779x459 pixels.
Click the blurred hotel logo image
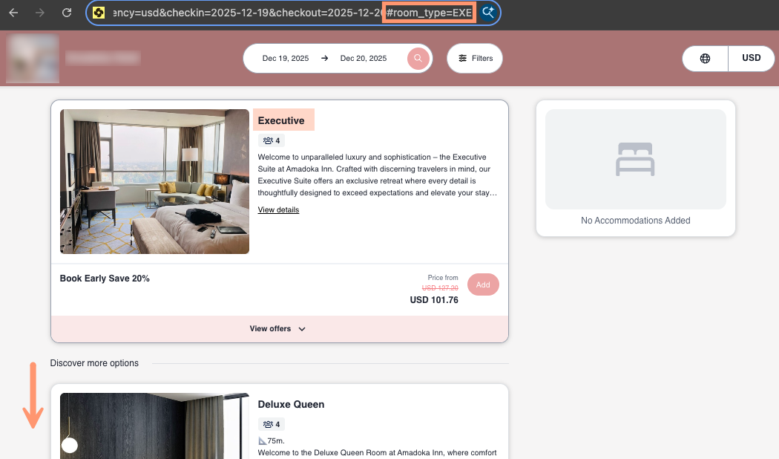coord(33,58)
